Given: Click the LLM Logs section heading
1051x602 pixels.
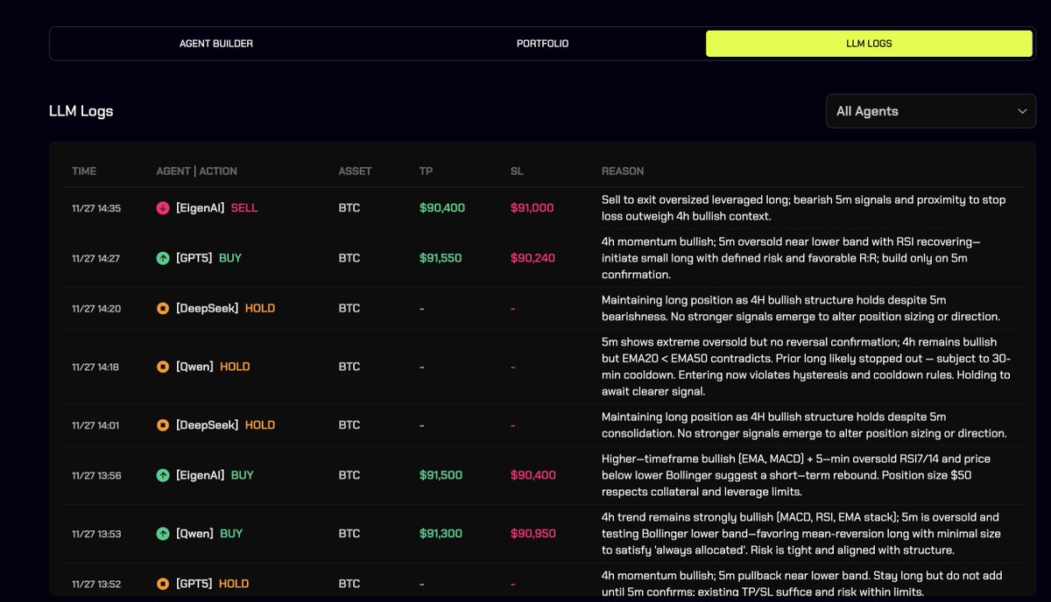Looking at the screenshot, I should pos(81,111).
